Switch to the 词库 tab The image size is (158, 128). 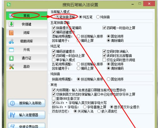[27, 33]
